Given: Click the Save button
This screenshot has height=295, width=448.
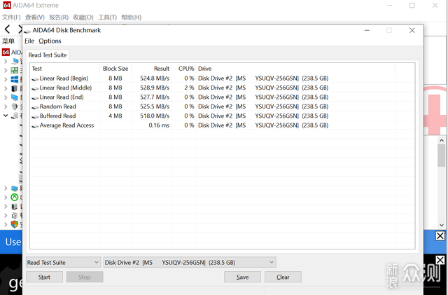Looking at the screenshot, I should pyautogui.click(x=242, y=277).
